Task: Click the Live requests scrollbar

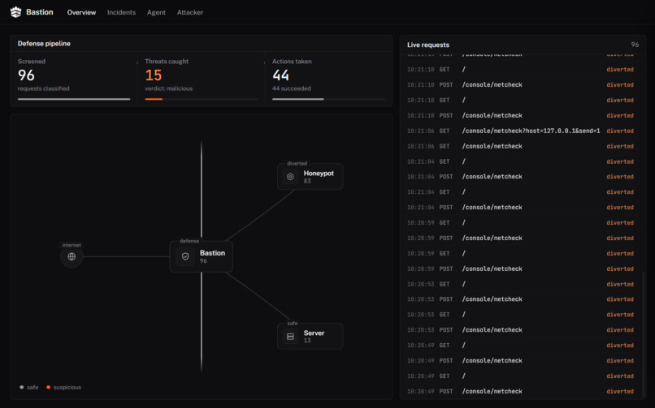Action: (644, 333)
